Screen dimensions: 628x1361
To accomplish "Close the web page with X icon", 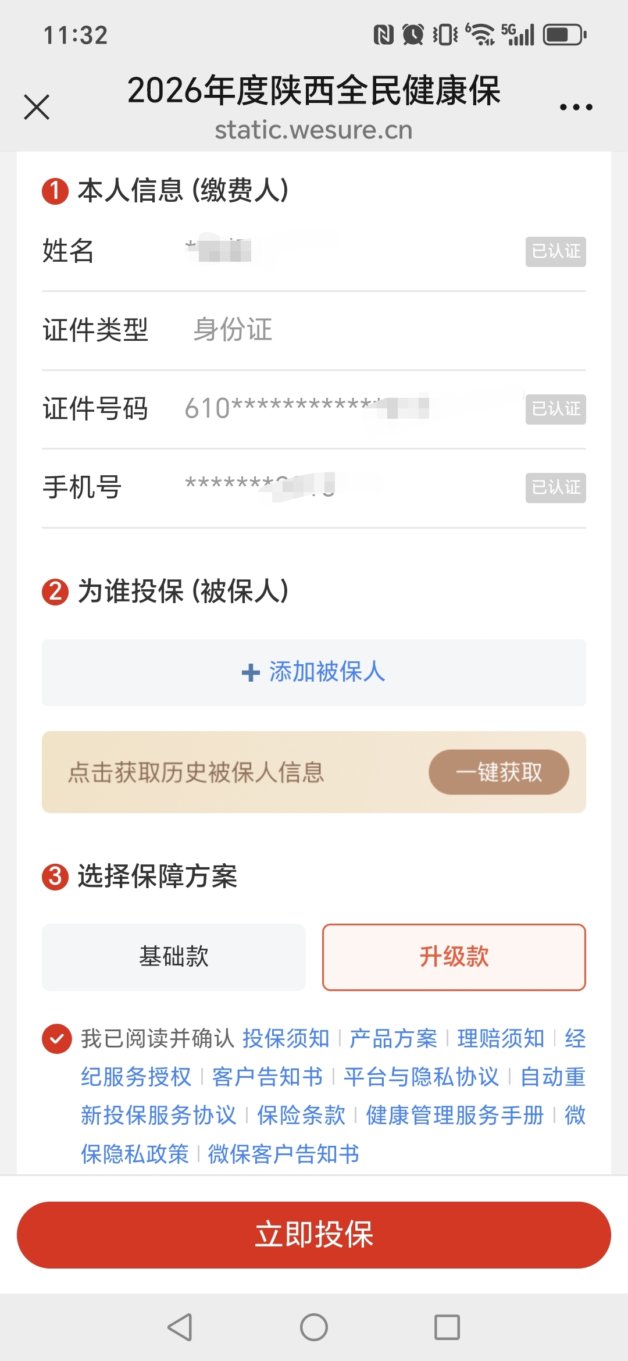I will (x=37, y=107).
